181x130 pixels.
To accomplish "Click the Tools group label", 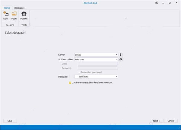I will point(24,25).
